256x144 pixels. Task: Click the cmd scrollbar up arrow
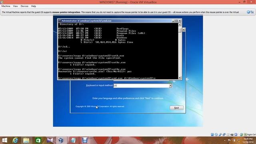[x=180, y=24]
